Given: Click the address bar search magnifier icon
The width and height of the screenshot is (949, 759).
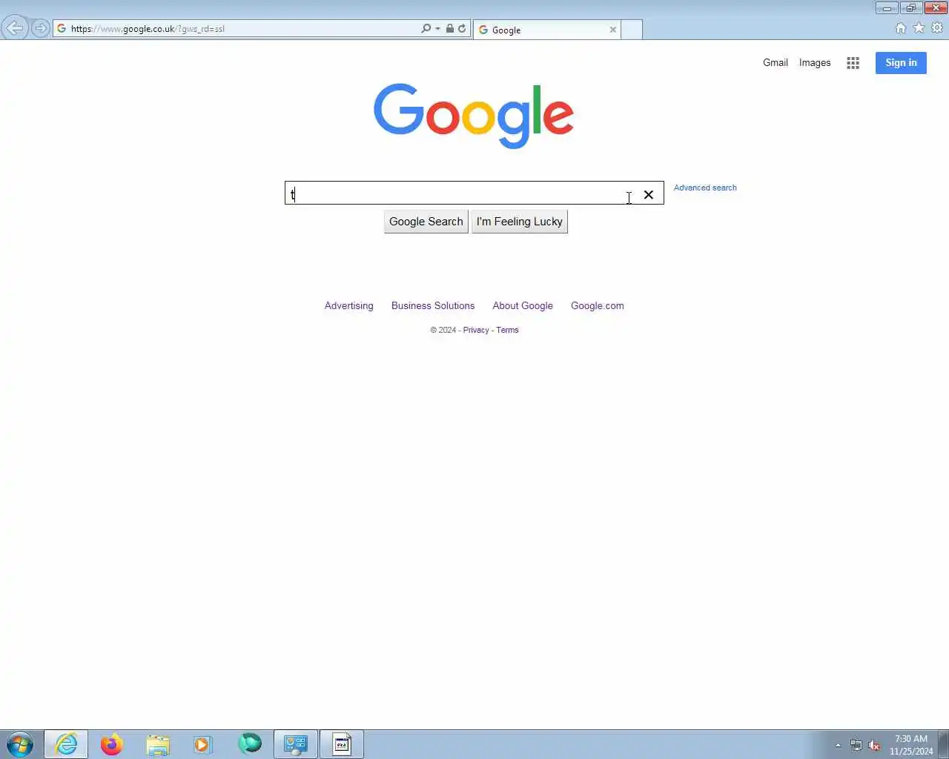Looking at the screenshot, I should 426,28.
